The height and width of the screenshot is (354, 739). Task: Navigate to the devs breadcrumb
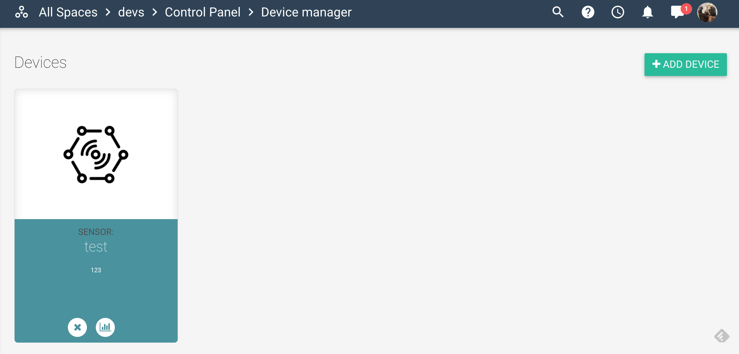(131, 12)
